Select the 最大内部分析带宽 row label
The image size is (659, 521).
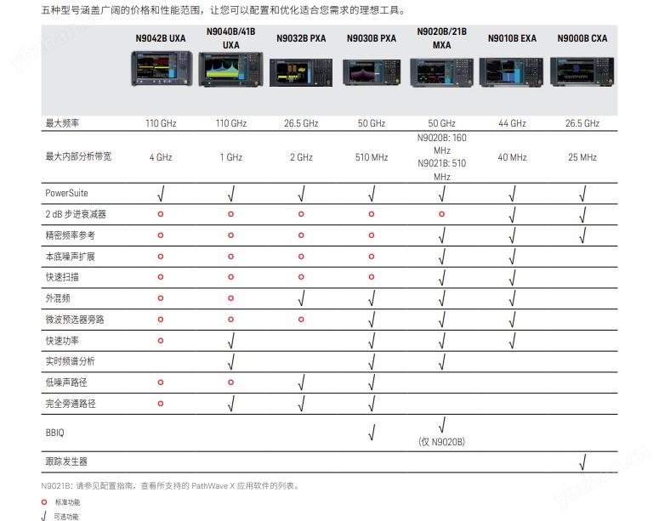tap(78, 156)
